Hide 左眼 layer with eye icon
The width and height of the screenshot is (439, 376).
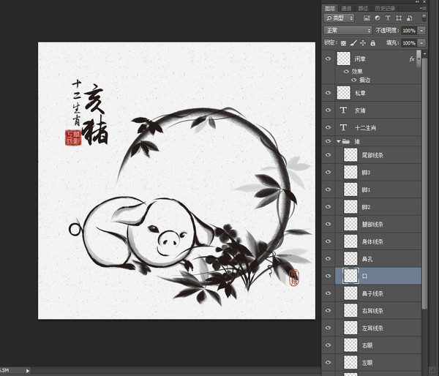click(x=328, y=362)
